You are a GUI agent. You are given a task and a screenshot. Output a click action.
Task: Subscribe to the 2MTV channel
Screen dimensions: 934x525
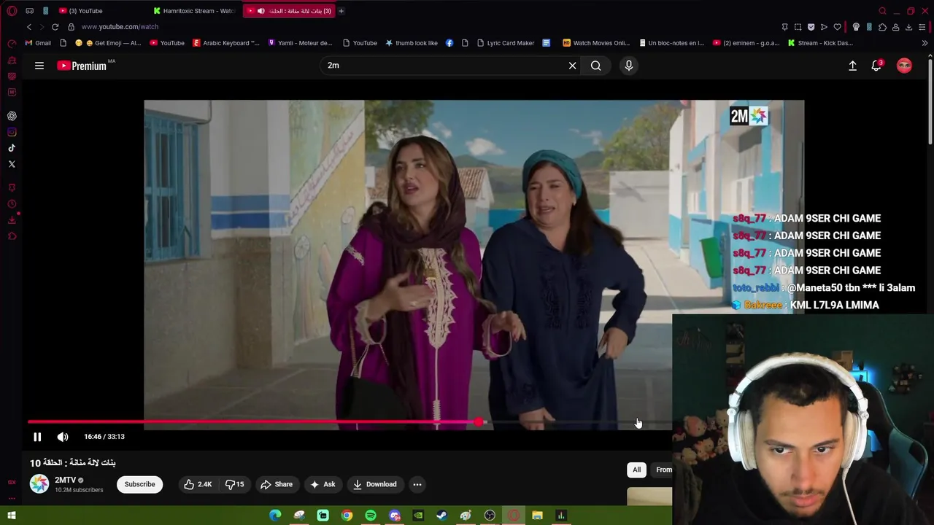[139, 484]
